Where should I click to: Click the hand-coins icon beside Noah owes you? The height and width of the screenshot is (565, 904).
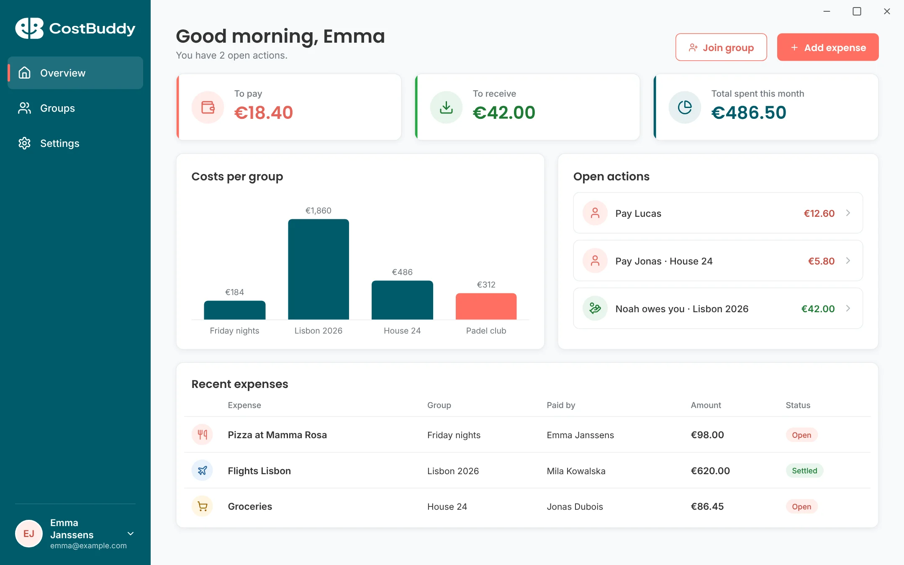595,308
